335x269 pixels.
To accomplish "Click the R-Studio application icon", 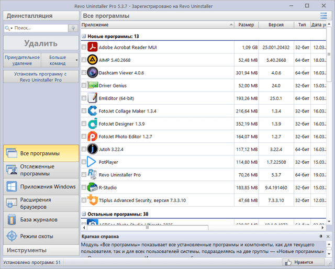I will pos(93,187).
